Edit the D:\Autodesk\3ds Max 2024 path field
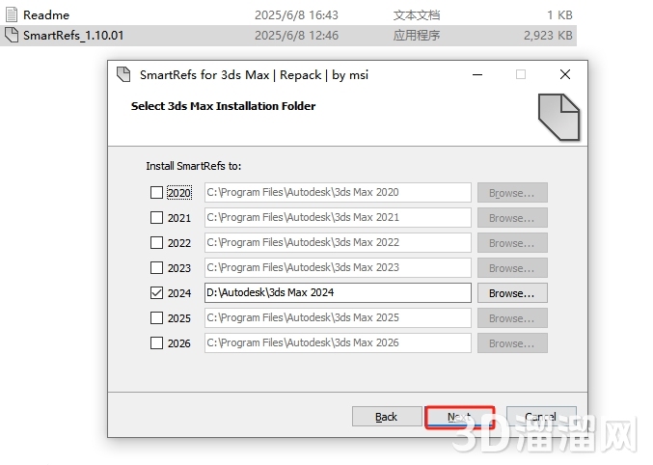Image resolution: width=653 pixels, height=465 pixels. (x=338, y=293)
